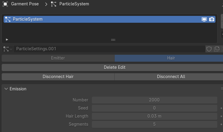This screenshot has width=223, height=132.
Task: Switch particle type to Emitter
Action: point(58,58)
